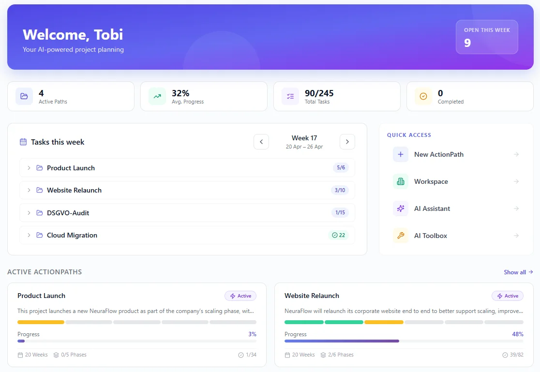Click the 3/10 badge in Website Relaunch row
The image size is (540, 372).
(x=340, y=190)
